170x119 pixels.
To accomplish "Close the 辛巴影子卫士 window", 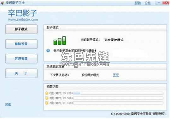I will [166, 3].
